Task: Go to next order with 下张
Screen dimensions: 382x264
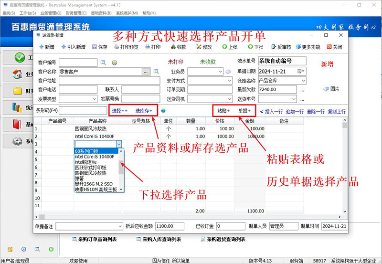Action: (x=255, y=47)
